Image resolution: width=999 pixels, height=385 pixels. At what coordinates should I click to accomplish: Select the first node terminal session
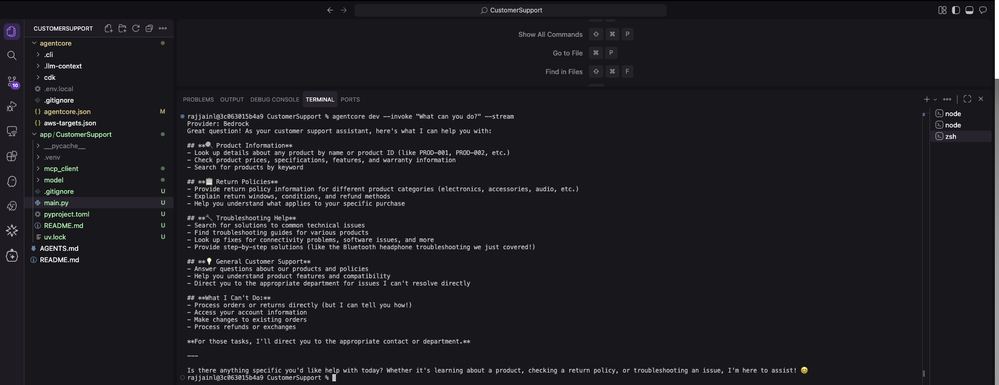click(952, 113)
